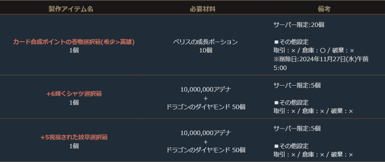The width and height of the screenshot is (385, 162).
Task: Click サーバー限定:5個 in the 紋章選択箱 row
Action: click(297, 128)
